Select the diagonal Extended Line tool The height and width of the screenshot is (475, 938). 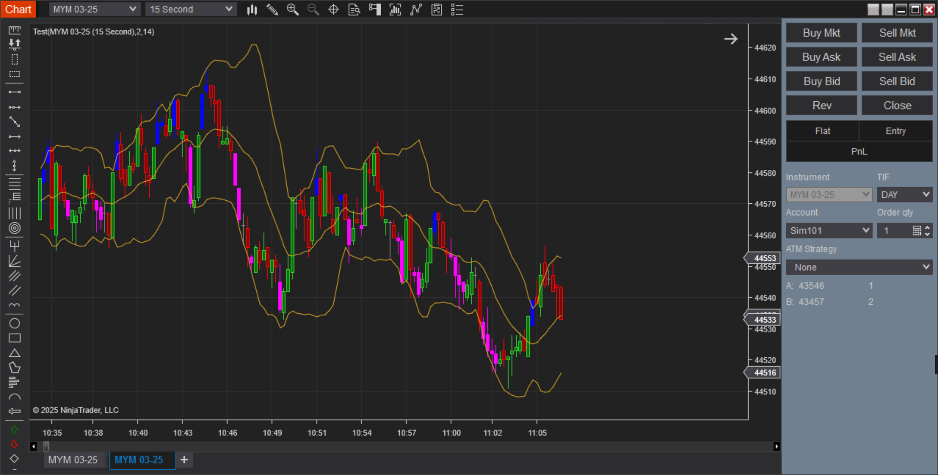pos(15,122)
